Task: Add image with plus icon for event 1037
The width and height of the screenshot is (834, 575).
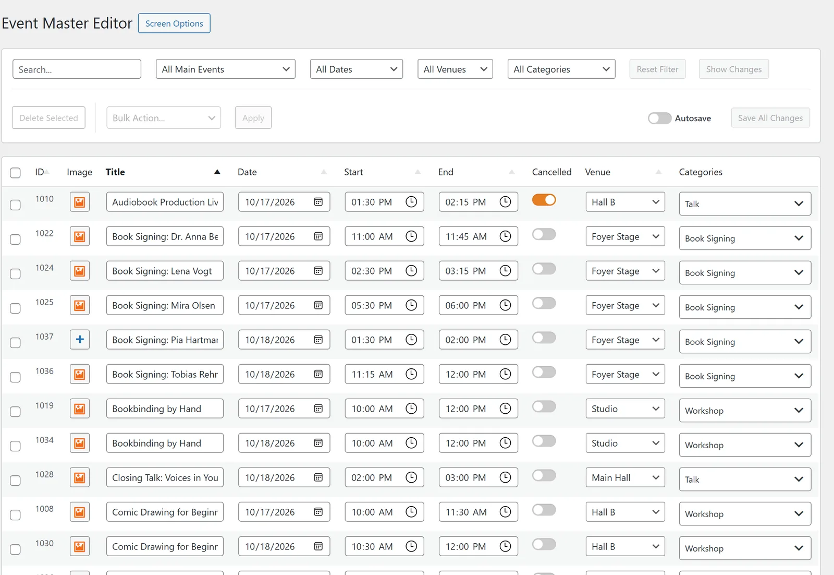Action: (x=80, y=340)
